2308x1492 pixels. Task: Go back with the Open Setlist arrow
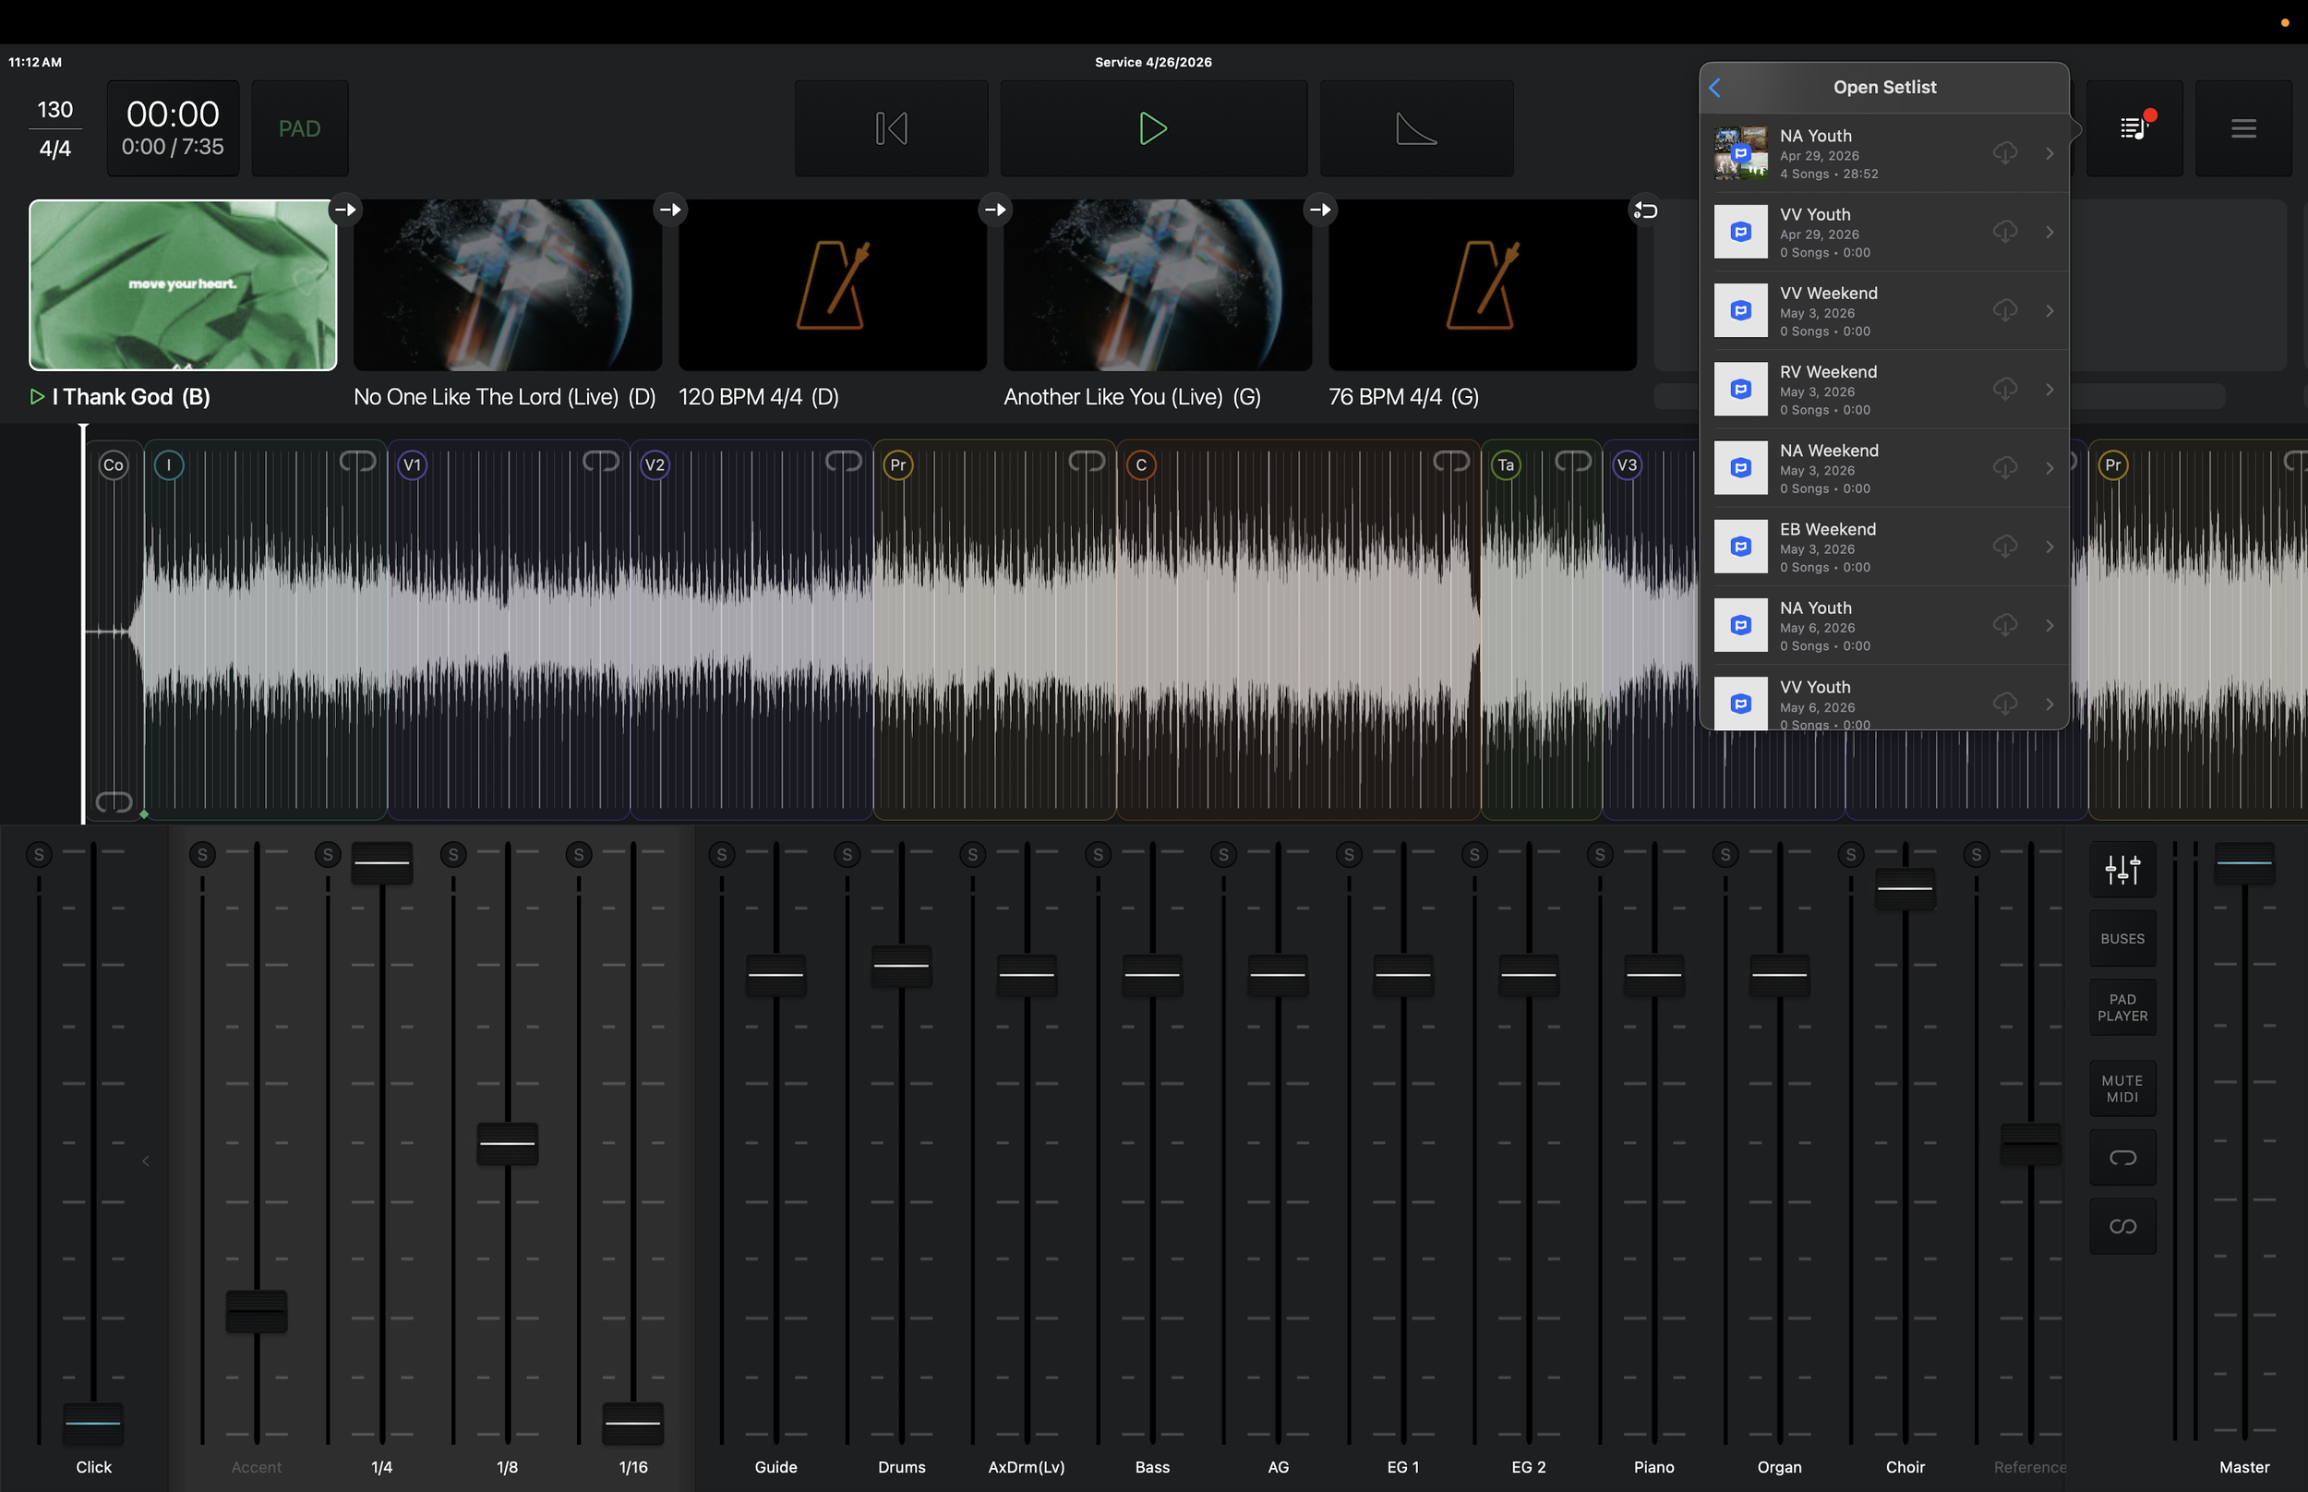(1715, 87)
